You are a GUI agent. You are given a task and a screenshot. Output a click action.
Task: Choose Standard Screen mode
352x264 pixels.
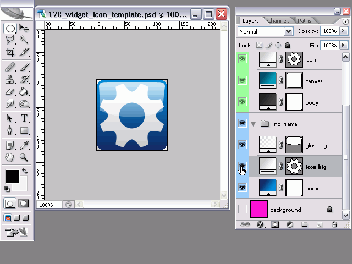8,218
